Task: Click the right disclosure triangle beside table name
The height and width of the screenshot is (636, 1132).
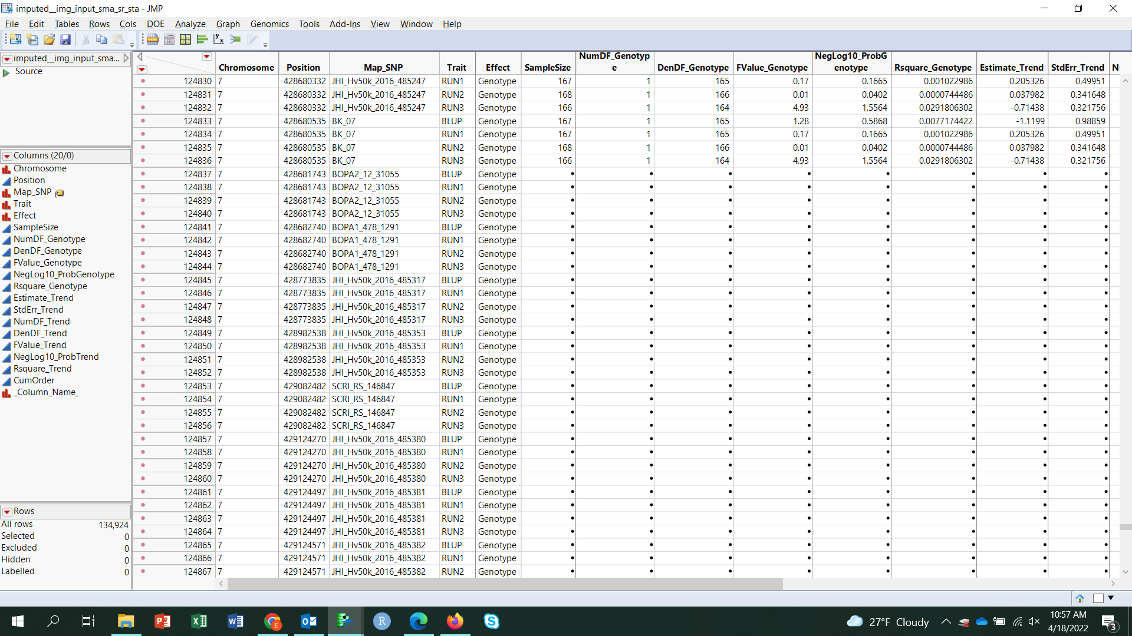Action: click(126, 58)
